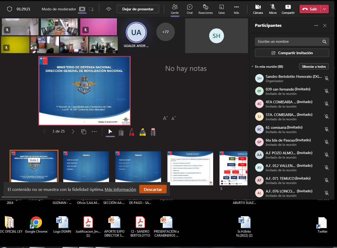Viewport: 337px width, 248px height.
Task: Select the eraser tool
Action: click(153, 132)
